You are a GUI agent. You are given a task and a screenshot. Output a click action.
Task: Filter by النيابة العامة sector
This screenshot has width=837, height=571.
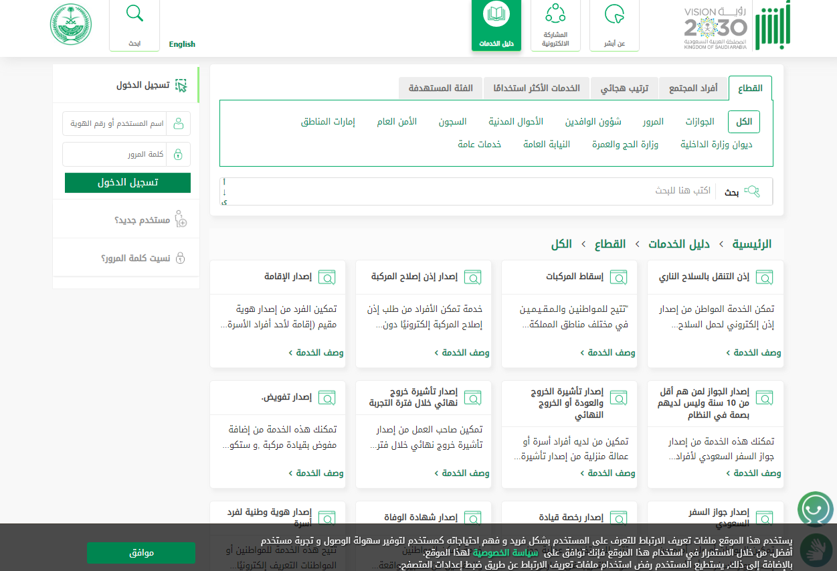[x=547, y=144]
